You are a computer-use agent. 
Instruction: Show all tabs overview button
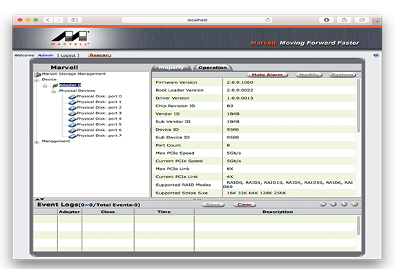[x=362, y=19]
